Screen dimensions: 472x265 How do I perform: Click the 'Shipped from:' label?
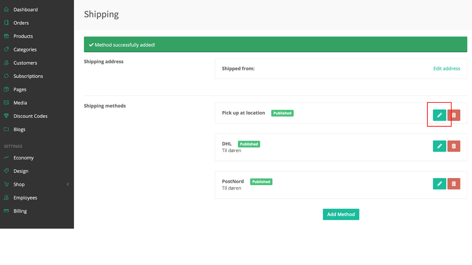click(x=238, y=69)
